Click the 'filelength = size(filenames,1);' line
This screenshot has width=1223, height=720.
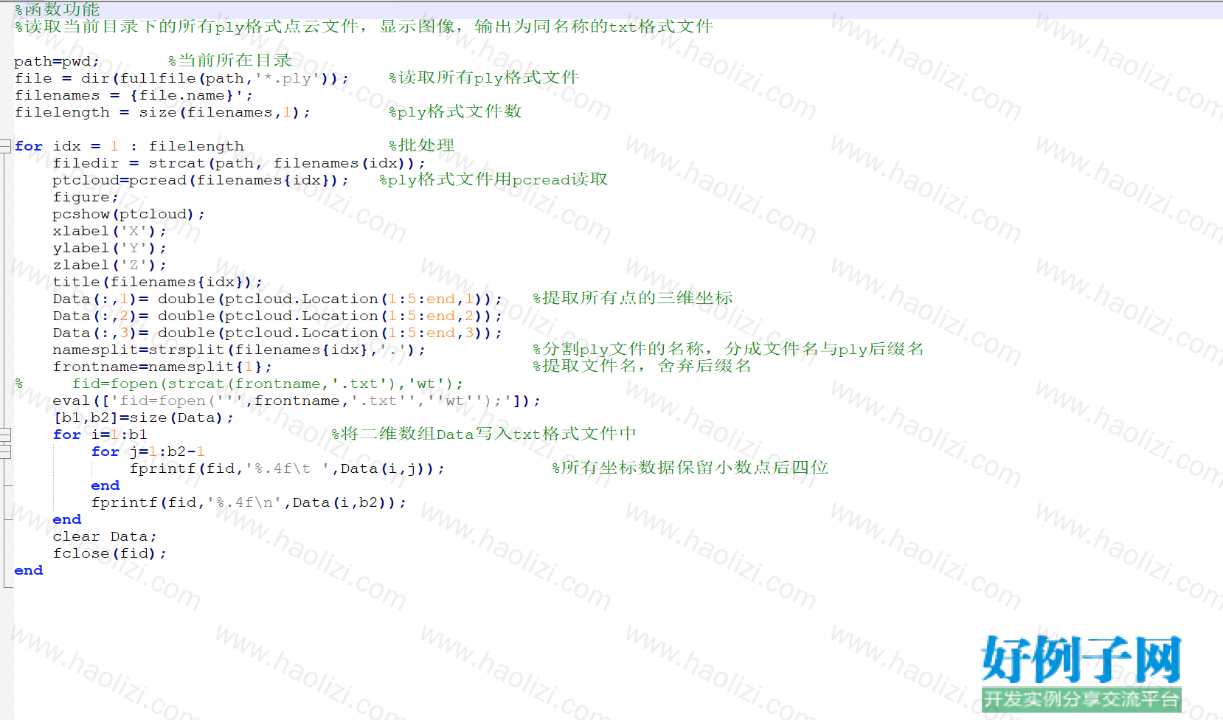pos(162,112)
